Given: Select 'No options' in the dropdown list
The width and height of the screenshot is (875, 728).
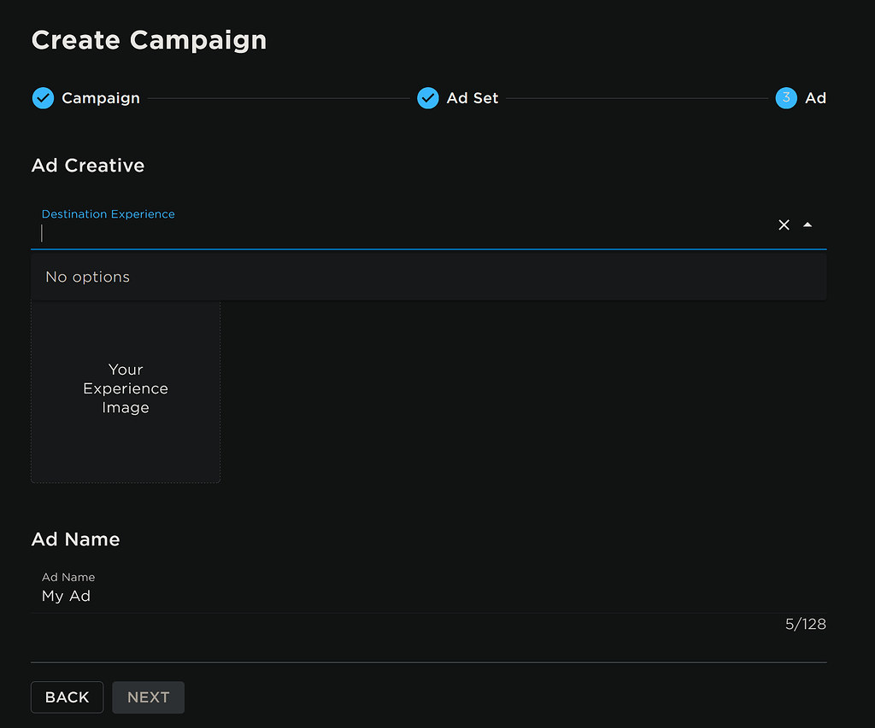Looking at the screenshot, I should click(88, 277).
